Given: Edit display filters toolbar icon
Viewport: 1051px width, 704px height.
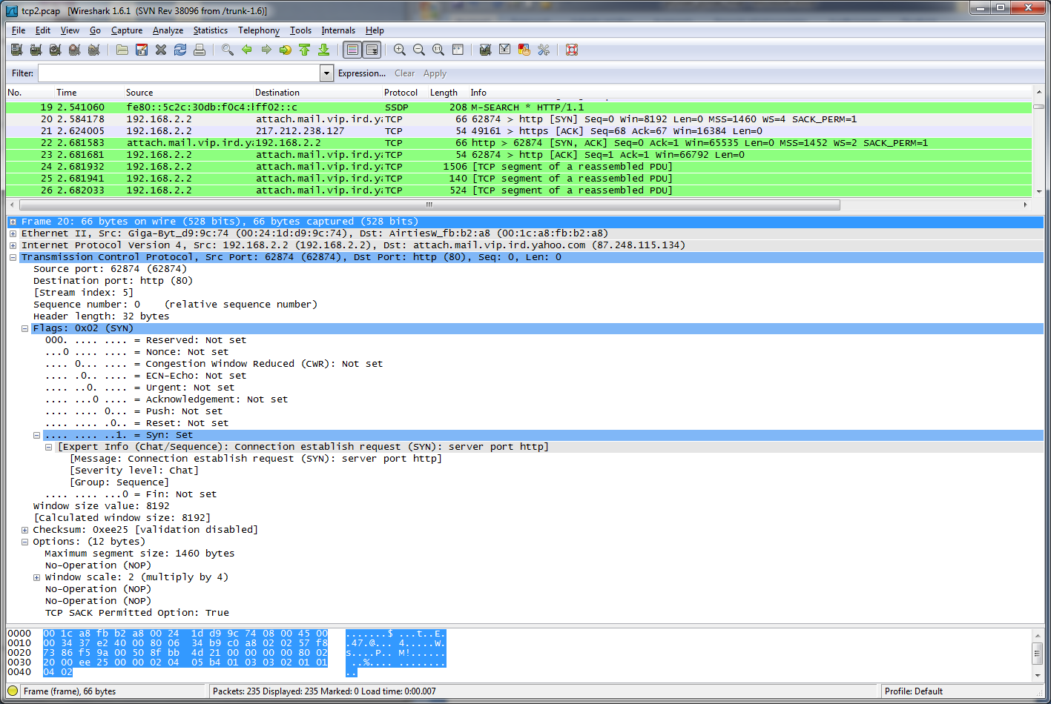Looking at the screenshot, I should (505, 50).
